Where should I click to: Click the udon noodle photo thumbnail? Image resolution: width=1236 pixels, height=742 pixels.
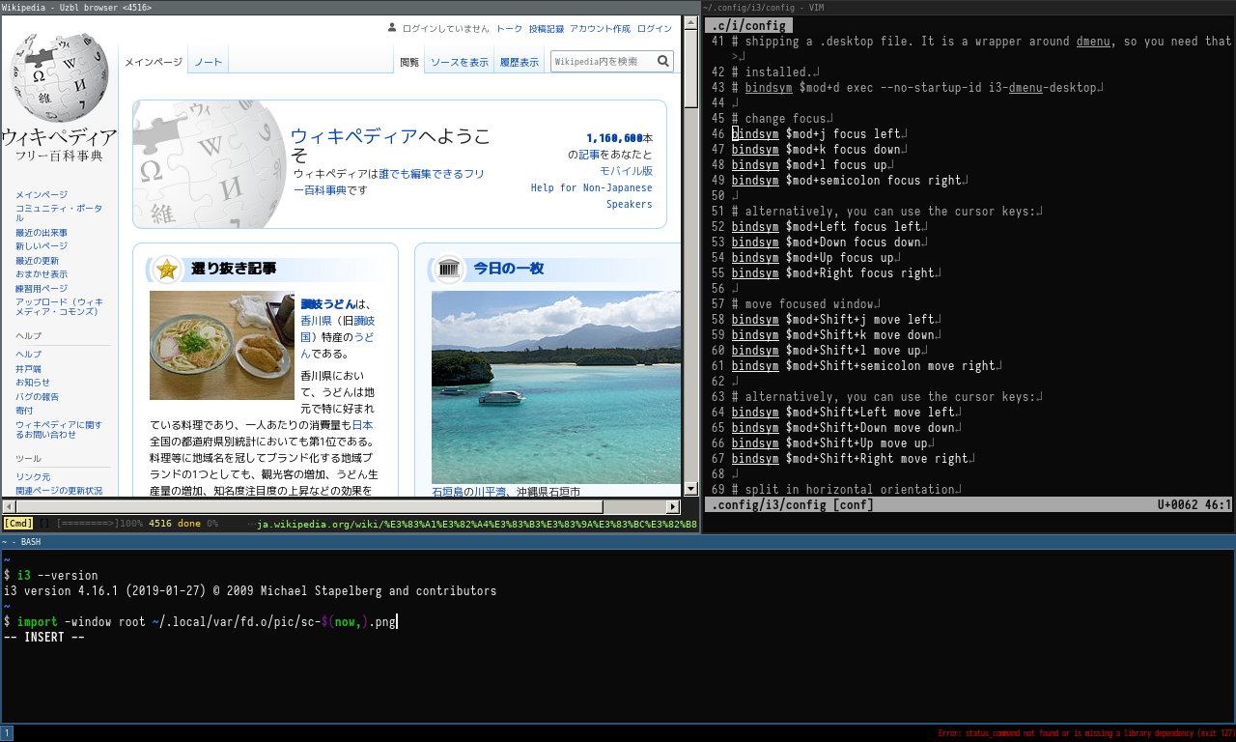pyautogui.click(x=221, y=345)
